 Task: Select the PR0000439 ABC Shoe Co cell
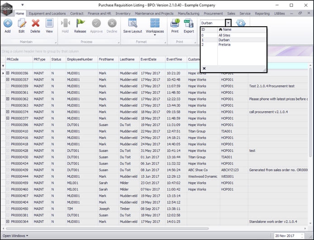(x=203, y=170)
